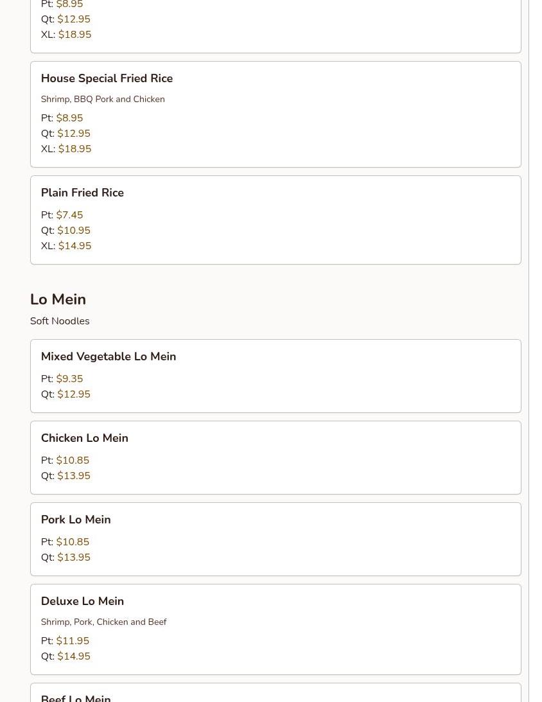542x702 pixels.
Task: Click the "Shrimp, BBQ Pork and Chicken" description
Action: 103,100
